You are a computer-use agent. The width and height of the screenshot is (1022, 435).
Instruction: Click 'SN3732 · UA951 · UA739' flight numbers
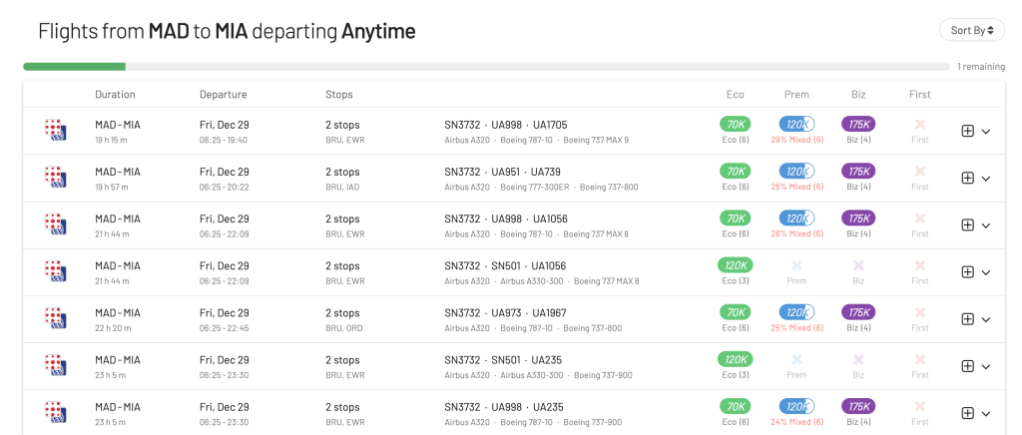point(503,172)
